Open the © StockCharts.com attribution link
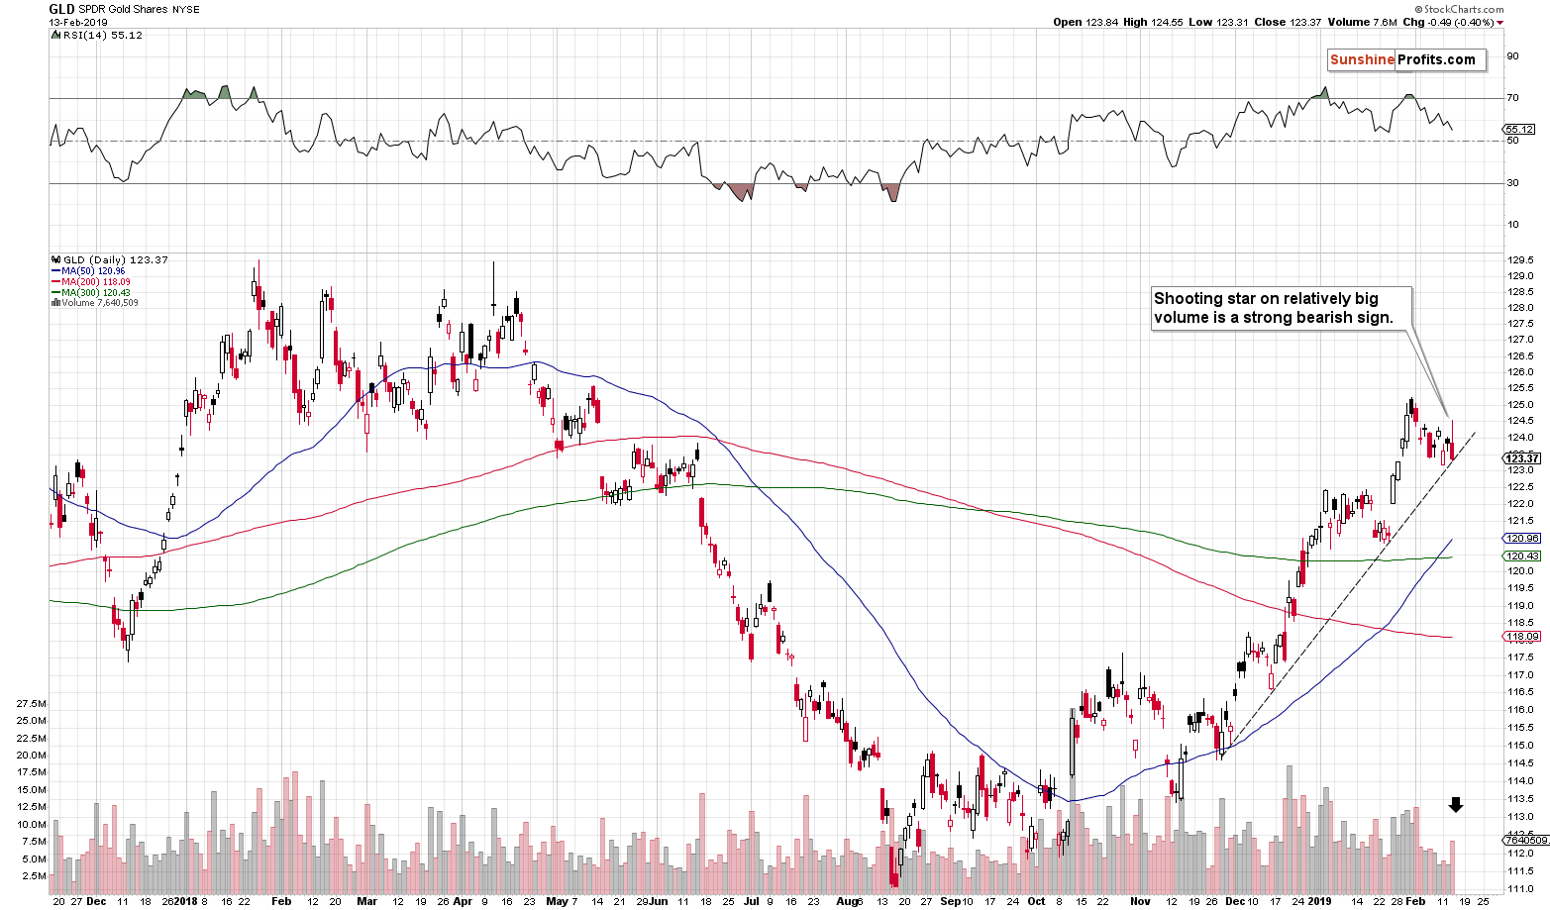The height and width of the screenshot is (910, 1550). (1461, 9)
